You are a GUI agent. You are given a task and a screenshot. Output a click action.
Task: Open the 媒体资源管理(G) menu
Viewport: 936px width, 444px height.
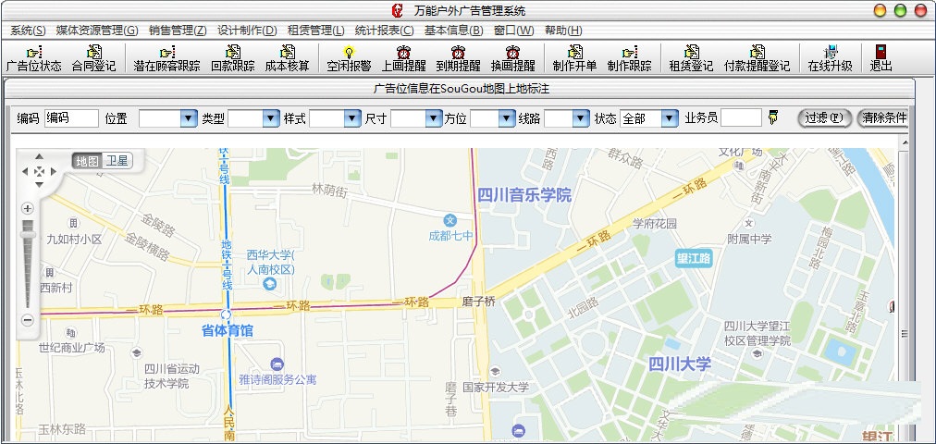97,31
